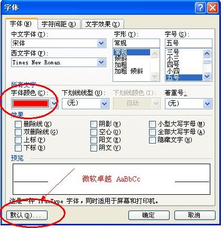Click the down arrow of the 字形 list scrollbar

(x=155, y=77)
